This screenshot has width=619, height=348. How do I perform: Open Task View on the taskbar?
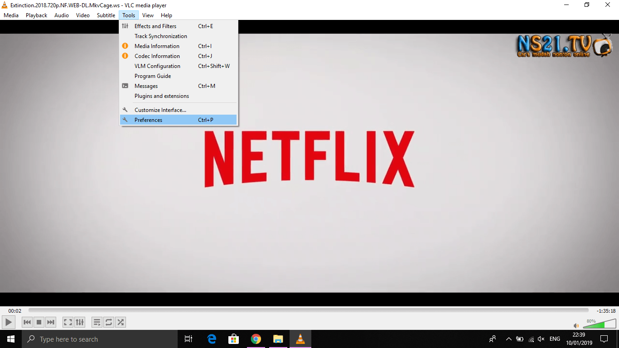(x=189, y=339)
